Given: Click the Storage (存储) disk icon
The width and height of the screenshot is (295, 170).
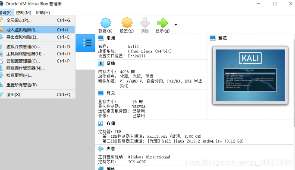Looking at the screenshot, I should [100, 123].
